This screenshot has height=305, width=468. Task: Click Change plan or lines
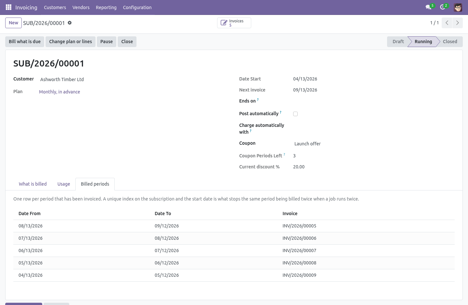coord(71,42)
